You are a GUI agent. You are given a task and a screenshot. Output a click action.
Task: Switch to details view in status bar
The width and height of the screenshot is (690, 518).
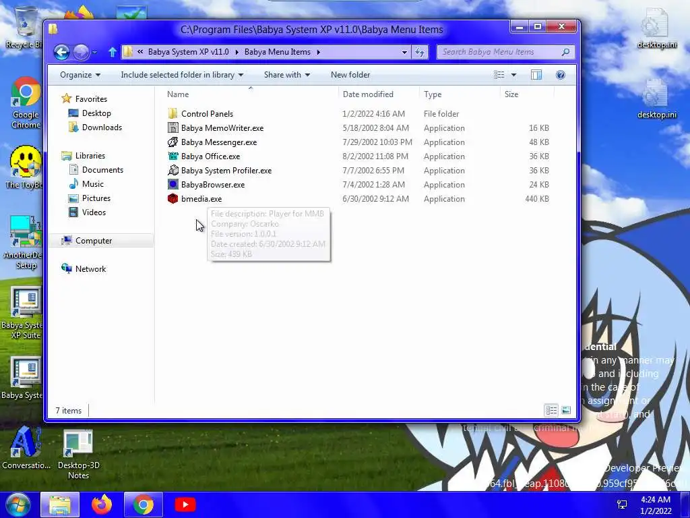[551, 411]
